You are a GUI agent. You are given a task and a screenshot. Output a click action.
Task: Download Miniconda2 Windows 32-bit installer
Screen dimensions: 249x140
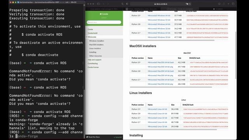pos(159,37)
